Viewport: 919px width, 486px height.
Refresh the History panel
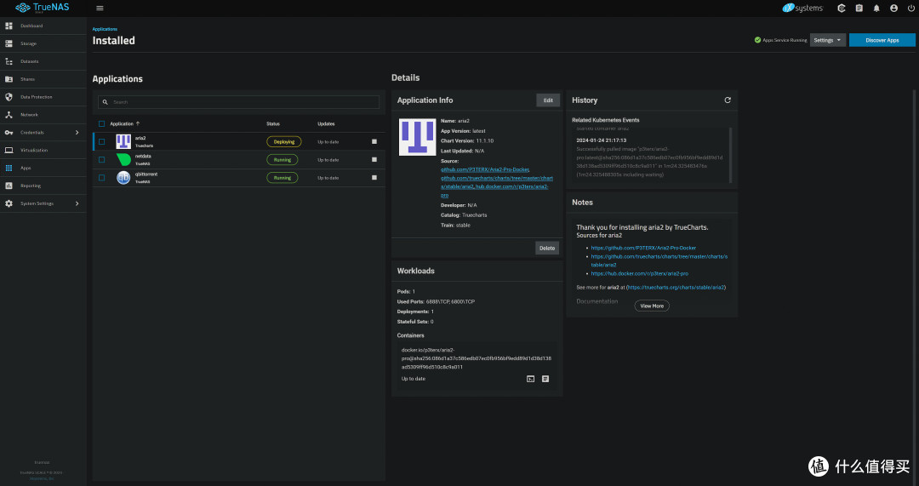pos(728,100)
